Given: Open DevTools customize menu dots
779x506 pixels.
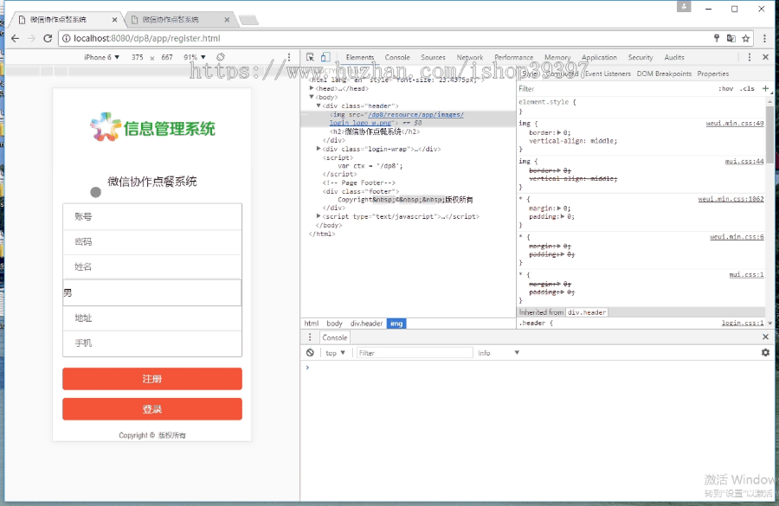Looking at the screenshot, I should pyautogui.click(x=750, y=57).
